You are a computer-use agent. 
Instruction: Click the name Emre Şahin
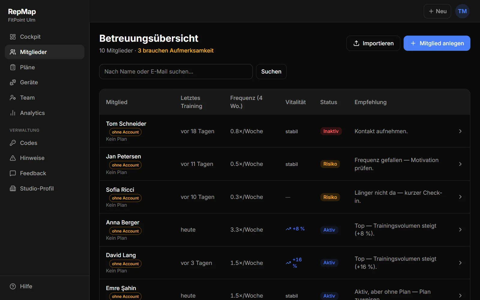(x=121, y=288)
